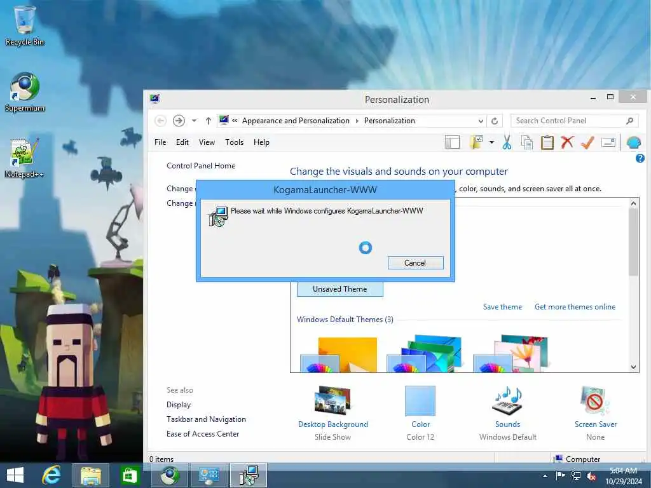Click the Forward navigation arrow
Screen dimensions: 651x488
[179, 121]
